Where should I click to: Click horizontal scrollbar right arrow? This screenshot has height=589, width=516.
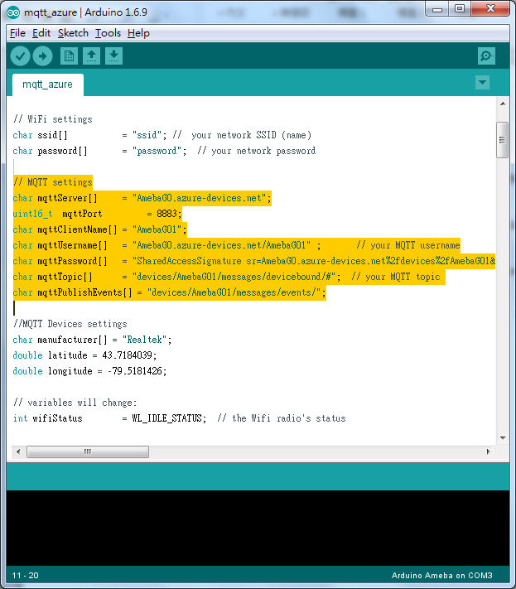(x=488, y=451)
